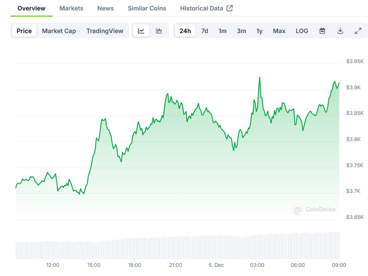Switch to TradingView chart
This screenshot has height=276, width=368.
click(x=105, y=31)
